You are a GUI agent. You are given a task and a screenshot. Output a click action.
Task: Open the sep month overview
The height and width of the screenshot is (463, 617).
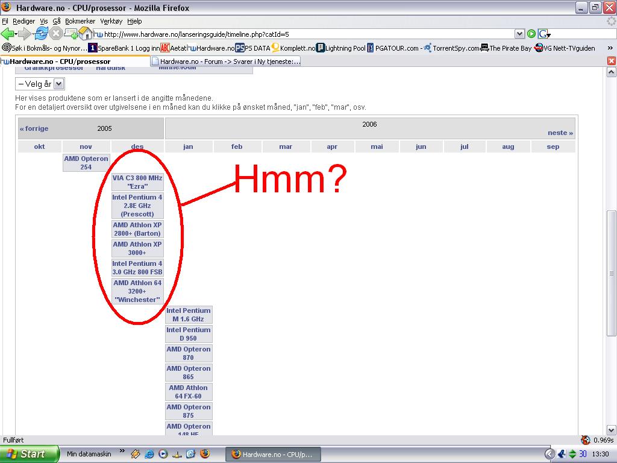553,146
